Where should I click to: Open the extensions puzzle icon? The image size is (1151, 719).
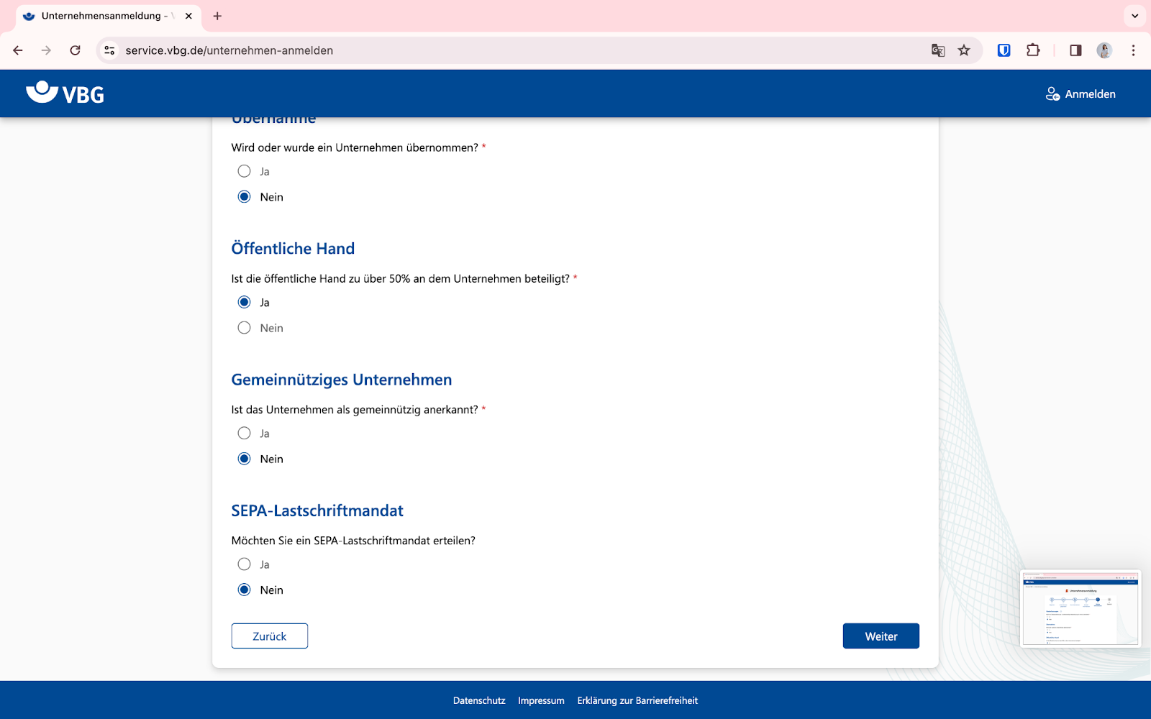1033,50
